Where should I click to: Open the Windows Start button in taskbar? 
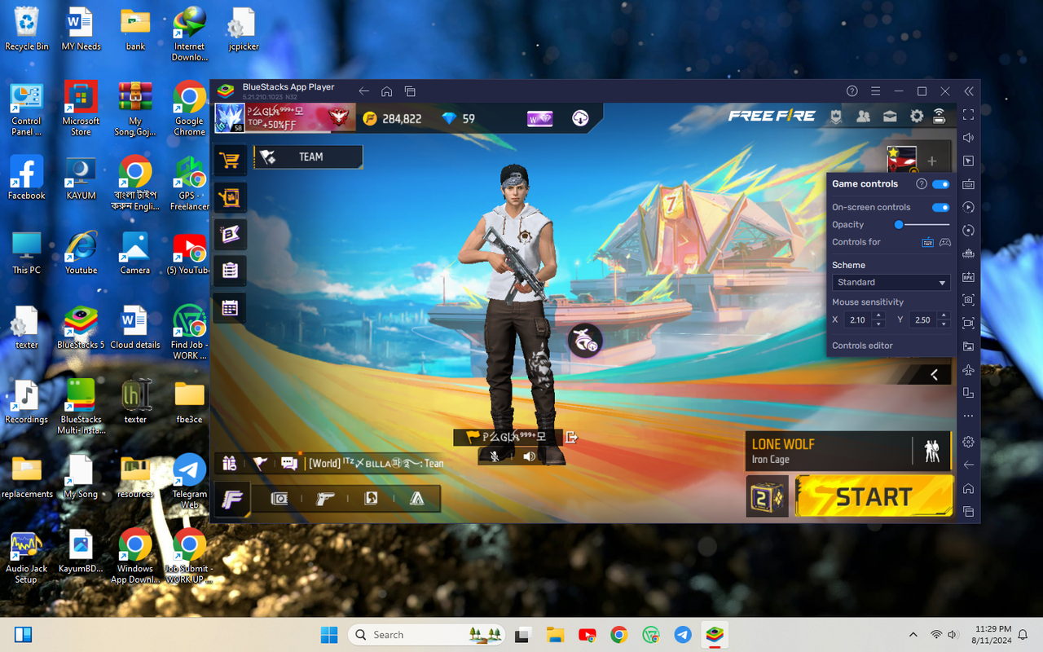click(329, 635)
